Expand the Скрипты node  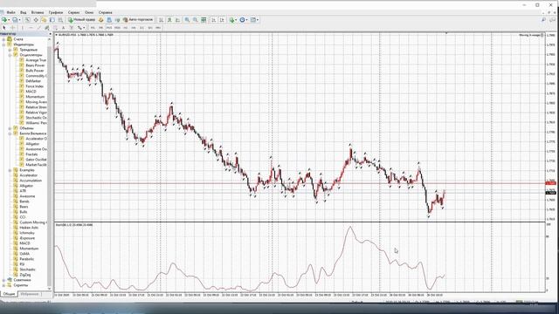(x=3, y=285)
